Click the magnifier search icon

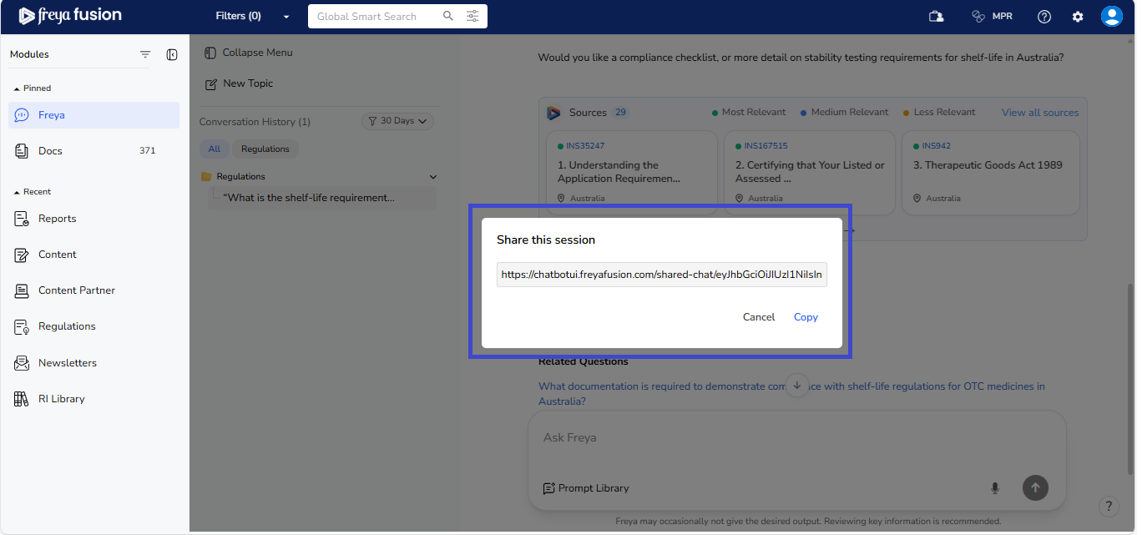click(x=448, y=17)
